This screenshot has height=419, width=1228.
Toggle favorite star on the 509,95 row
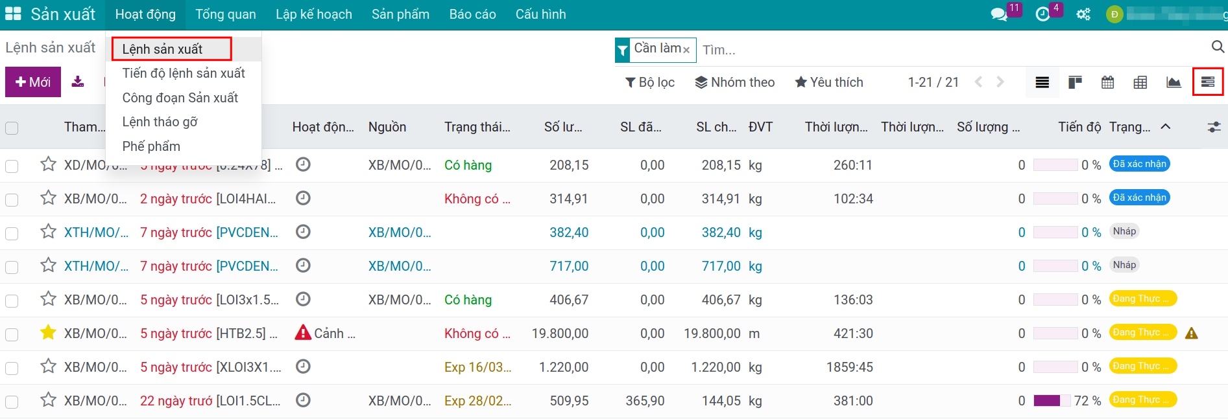coord(48,400)
